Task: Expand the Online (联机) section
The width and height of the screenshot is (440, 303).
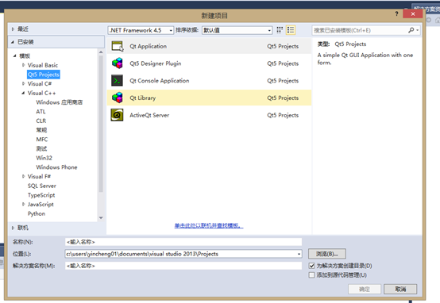Action: (x=13, y=228)
